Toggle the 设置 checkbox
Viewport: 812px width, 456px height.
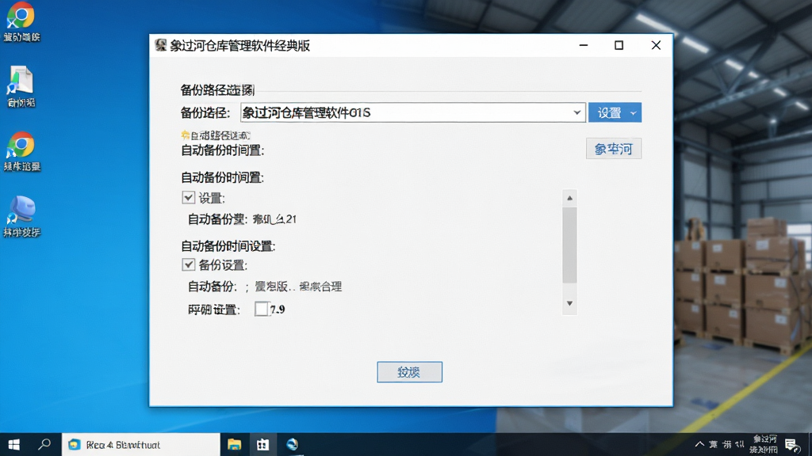(x=189, y=197)
